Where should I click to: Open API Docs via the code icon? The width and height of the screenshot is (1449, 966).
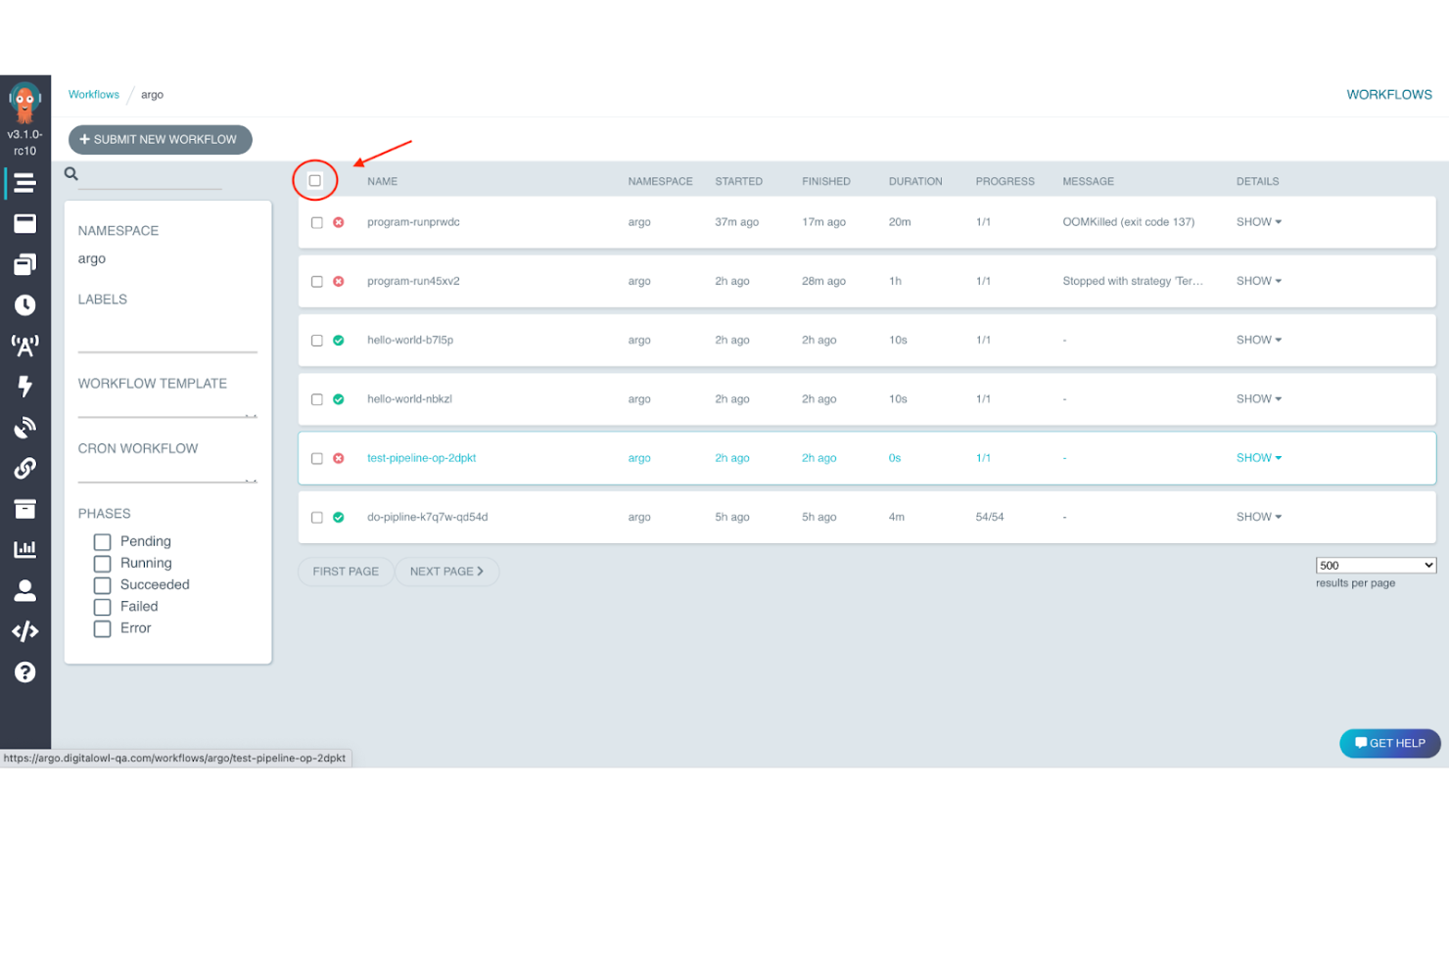tap(24, 631)
